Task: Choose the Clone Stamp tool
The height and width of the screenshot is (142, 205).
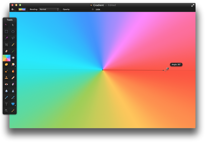Action: pyautogui.click(x=6, y=78)
